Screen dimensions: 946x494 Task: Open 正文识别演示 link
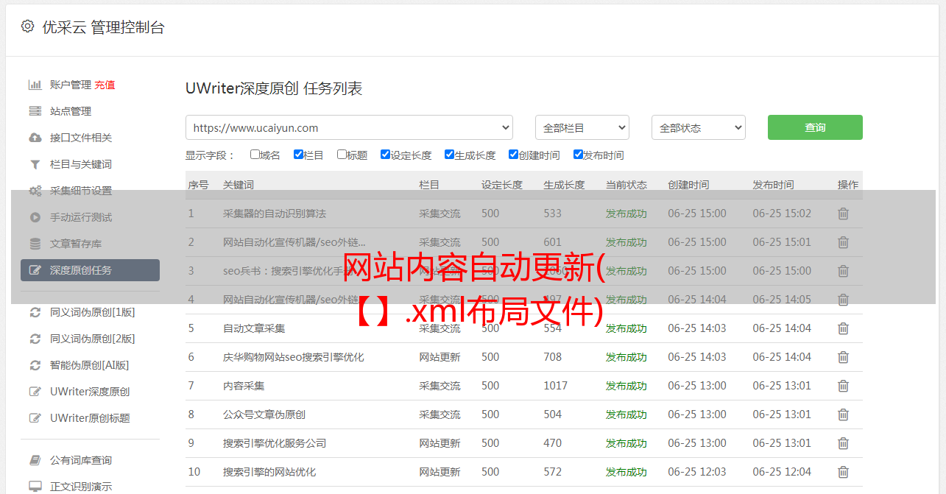pyautogui.click(x=81, y=487)
